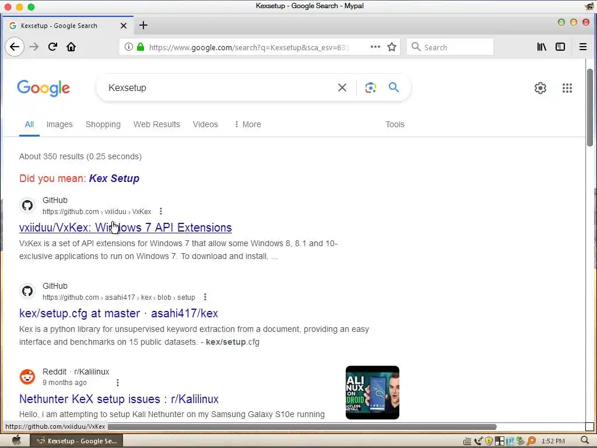Open the Apple menu in the taskbar
The height and width of the screenshot is (448, 597).
16,441
